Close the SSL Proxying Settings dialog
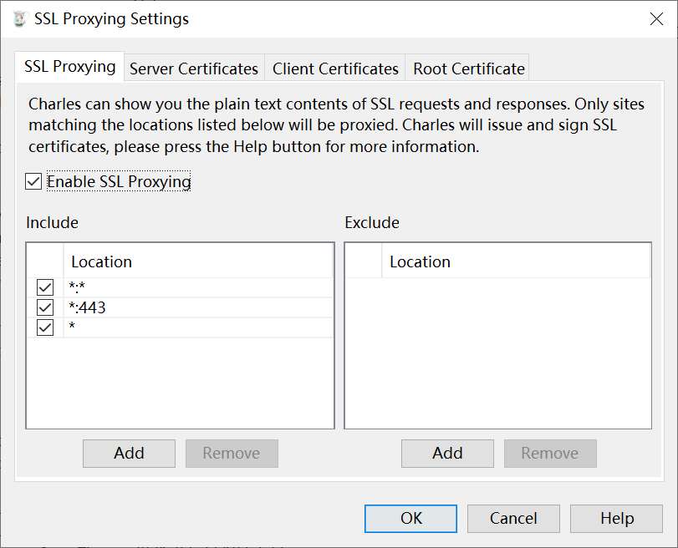Image resolution: width=678 pixels, height=548 pixels. click(656, 18)
